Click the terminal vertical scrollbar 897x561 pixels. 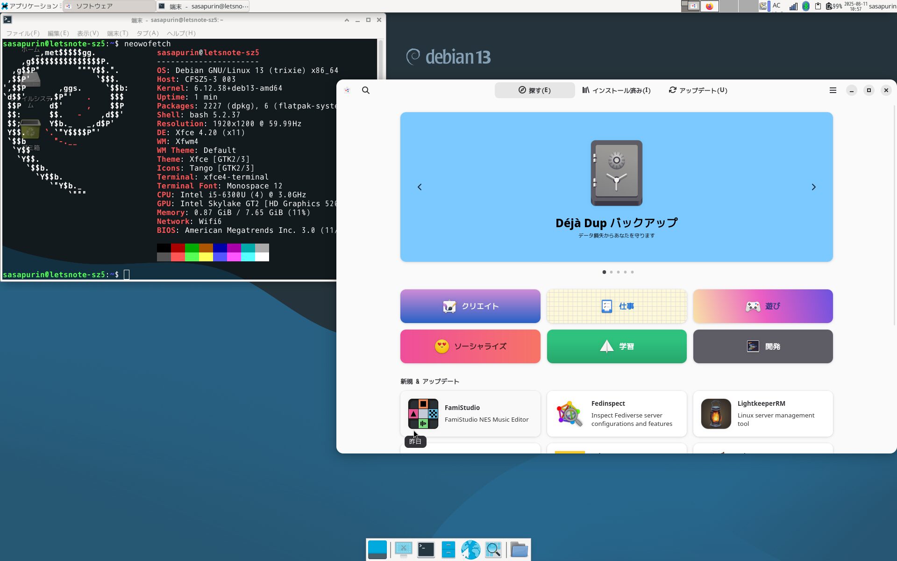point(381,159)
